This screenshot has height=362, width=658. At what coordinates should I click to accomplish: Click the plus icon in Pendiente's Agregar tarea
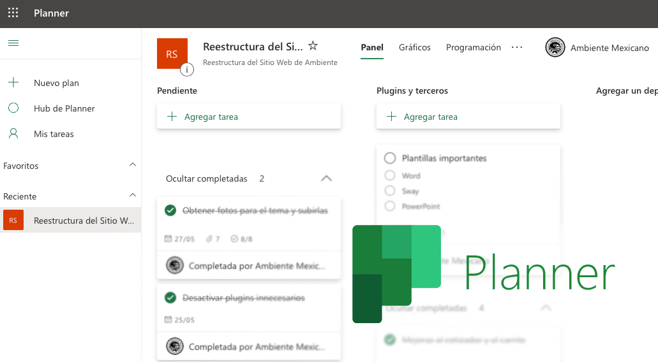pos(172,117)
